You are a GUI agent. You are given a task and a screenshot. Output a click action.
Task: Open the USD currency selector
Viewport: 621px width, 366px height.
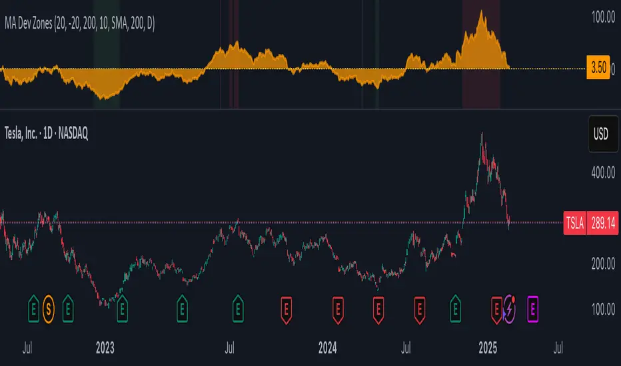603,134
